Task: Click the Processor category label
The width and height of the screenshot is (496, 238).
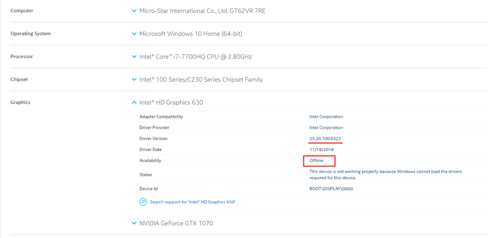Action: pyautogui.click(x=21, y=57)
